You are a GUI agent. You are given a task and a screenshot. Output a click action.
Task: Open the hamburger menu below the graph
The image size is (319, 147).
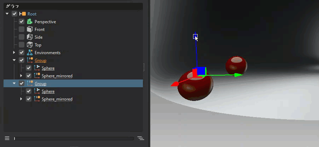(x=7, y=138)
